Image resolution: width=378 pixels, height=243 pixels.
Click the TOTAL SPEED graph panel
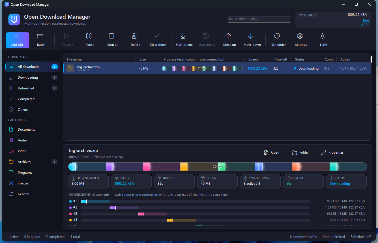point(333,20)
